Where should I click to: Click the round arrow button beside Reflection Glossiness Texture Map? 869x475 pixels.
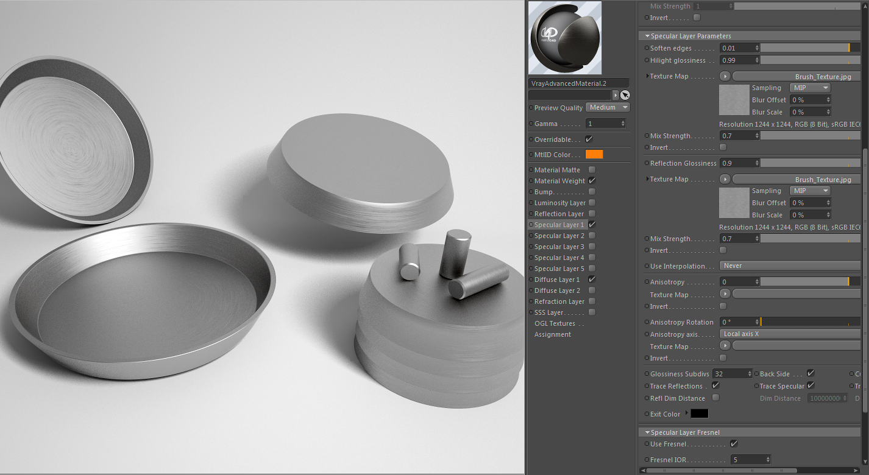click(x=725, y=180)
